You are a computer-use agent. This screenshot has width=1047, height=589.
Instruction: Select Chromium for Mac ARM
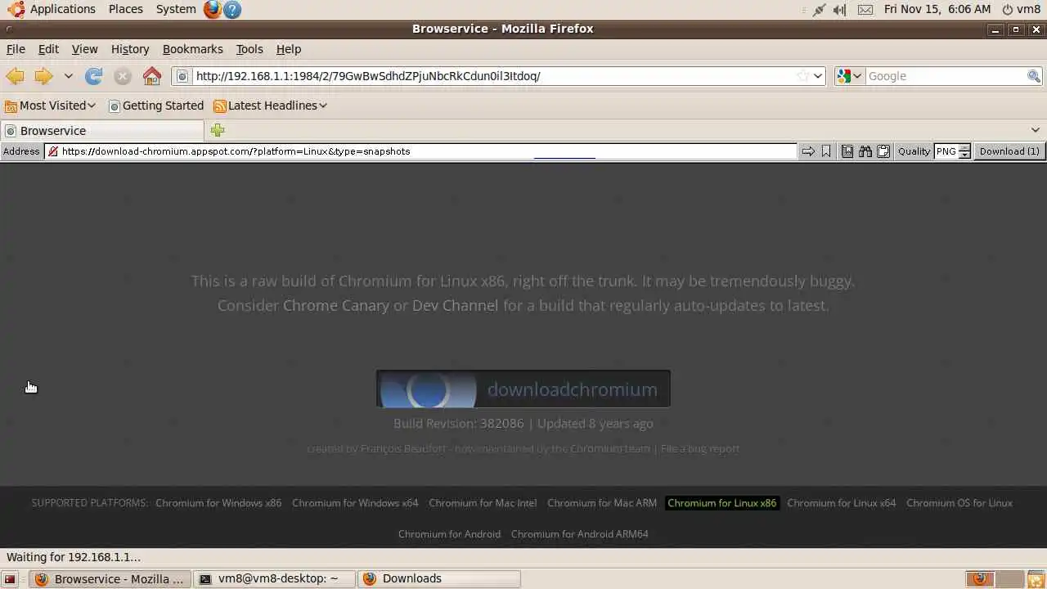602,503
